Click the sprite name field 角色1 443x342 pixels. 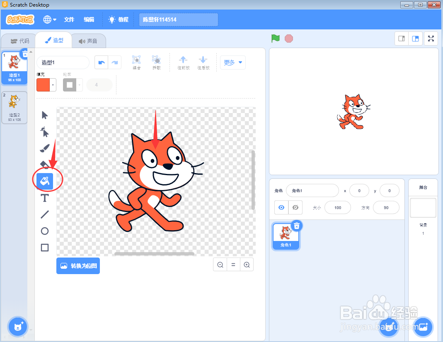312,191
